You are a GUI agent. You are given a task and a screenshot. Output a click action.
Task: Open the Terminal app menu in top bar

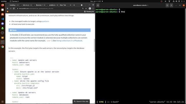tap(14, 1)
